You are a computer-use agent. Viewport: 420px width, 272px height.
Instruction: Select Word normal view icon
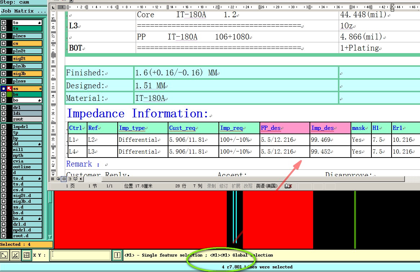click(53, 179)
